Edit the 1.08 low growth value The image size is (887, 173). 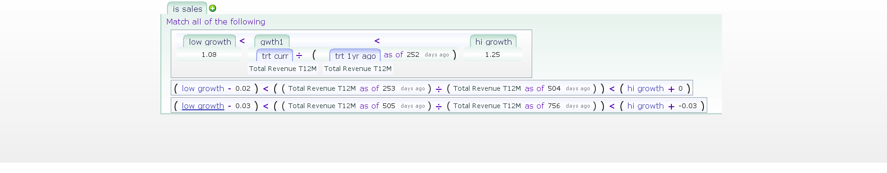tap(209, 55)
